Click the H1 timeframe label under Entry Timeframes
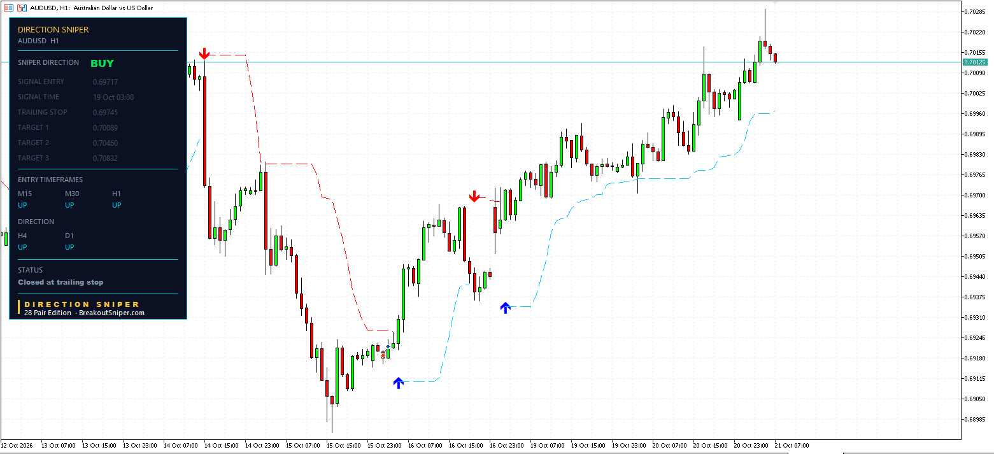Screen dimensions: 994x454 [x=117, y=194]
